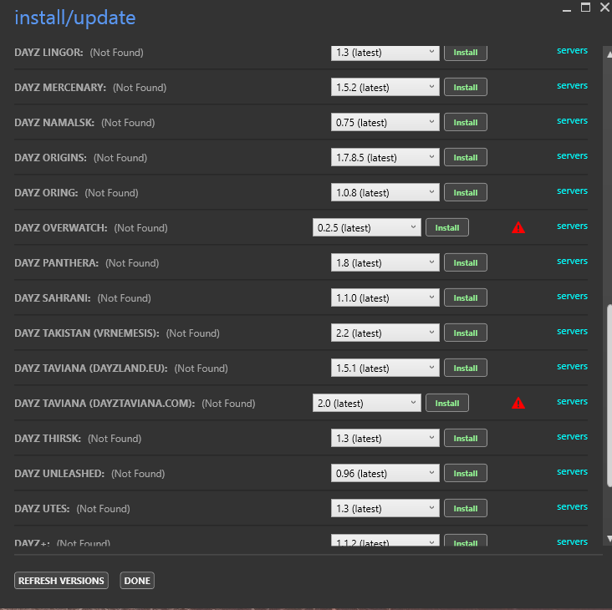Open servers link for DayZ Unleashed

572,471
